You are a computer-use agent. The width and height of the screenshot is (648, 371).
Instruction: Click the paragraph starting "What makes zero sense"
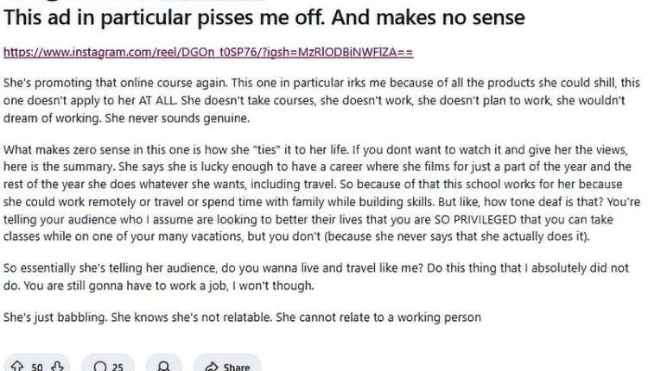(321, 192)
